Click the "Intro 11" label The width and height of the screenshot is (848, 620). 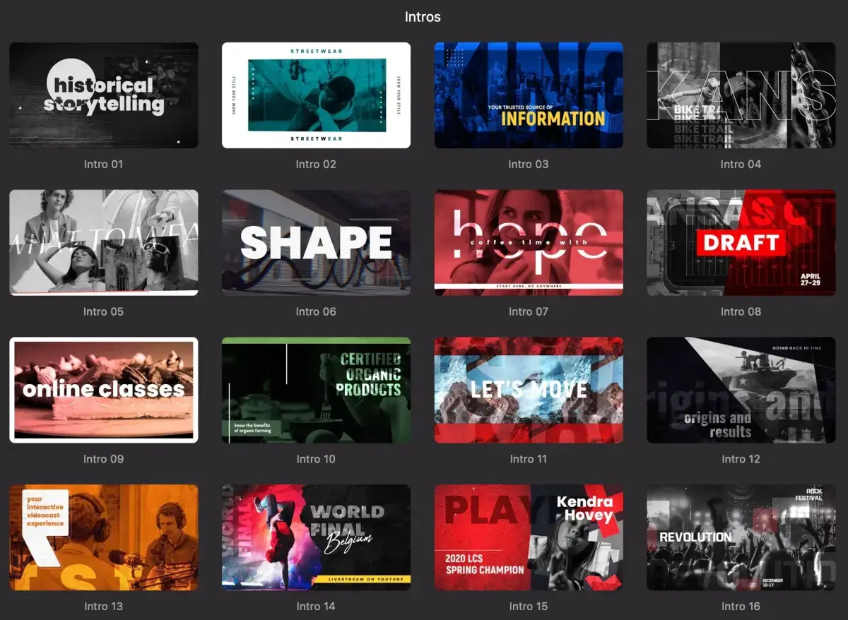point(529,459)
